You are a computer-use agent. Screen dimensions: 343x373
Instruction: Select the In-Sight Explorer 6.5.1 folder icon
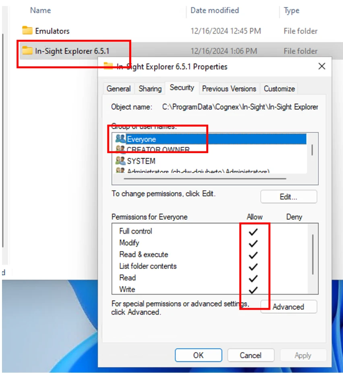point(27,50)
